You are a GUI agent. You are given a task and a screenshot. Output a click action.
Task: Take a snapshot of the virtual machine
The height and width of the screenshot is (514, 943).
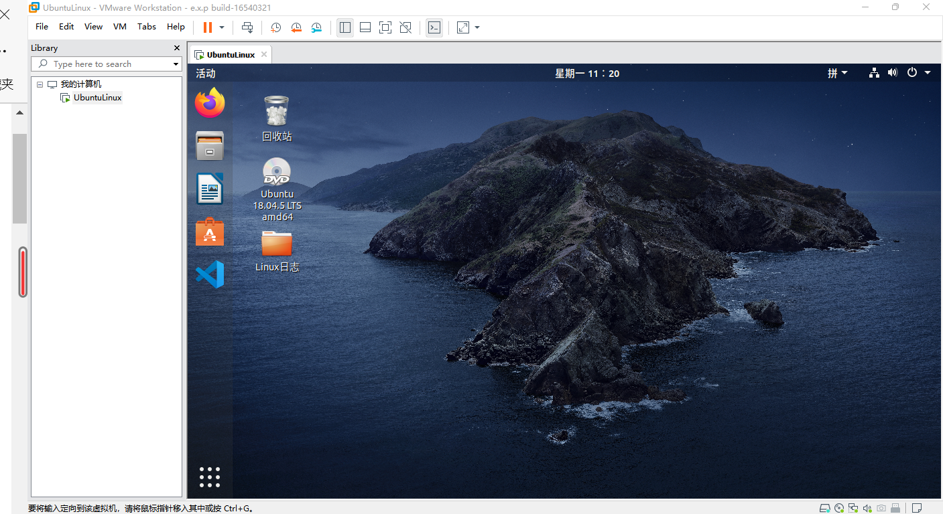pos(275,27)
